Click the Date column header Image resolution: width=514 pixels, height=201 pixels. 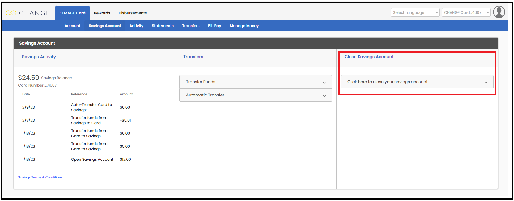coord(26,94)
